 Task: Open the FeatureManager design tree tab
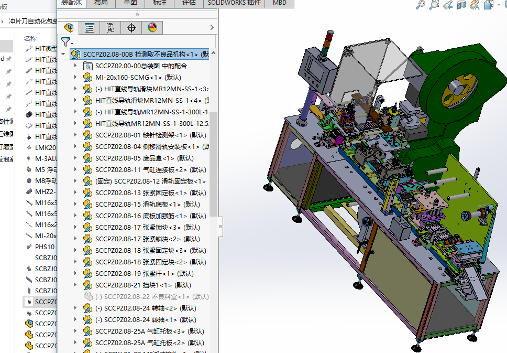(x=69, y=28)
